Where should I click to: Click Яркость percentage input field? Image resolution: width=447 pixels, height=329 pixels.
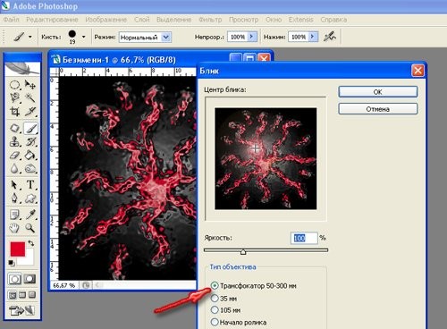(304, 238)
